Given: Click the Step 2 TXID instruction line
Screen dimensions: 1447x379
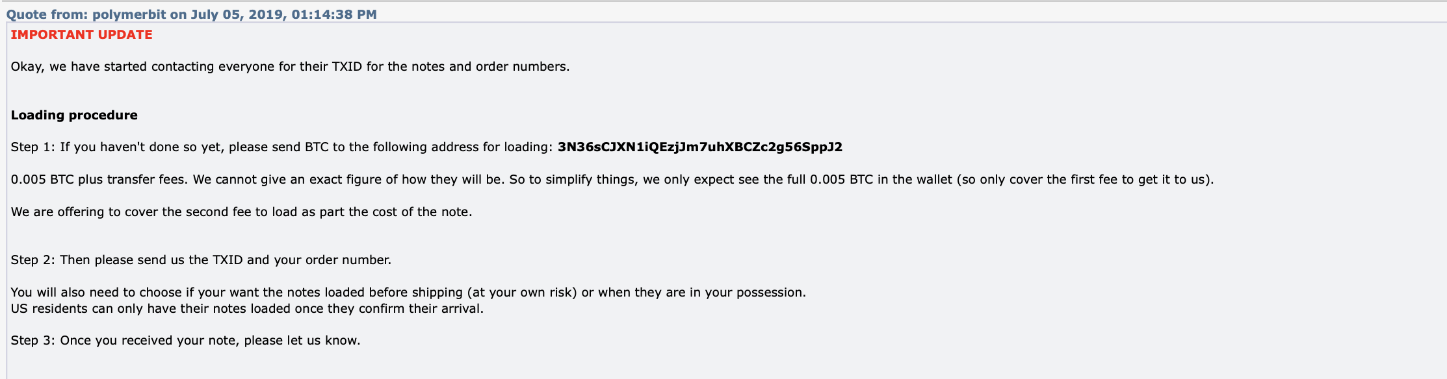Looking at the screenshot, I should point(201,260).
